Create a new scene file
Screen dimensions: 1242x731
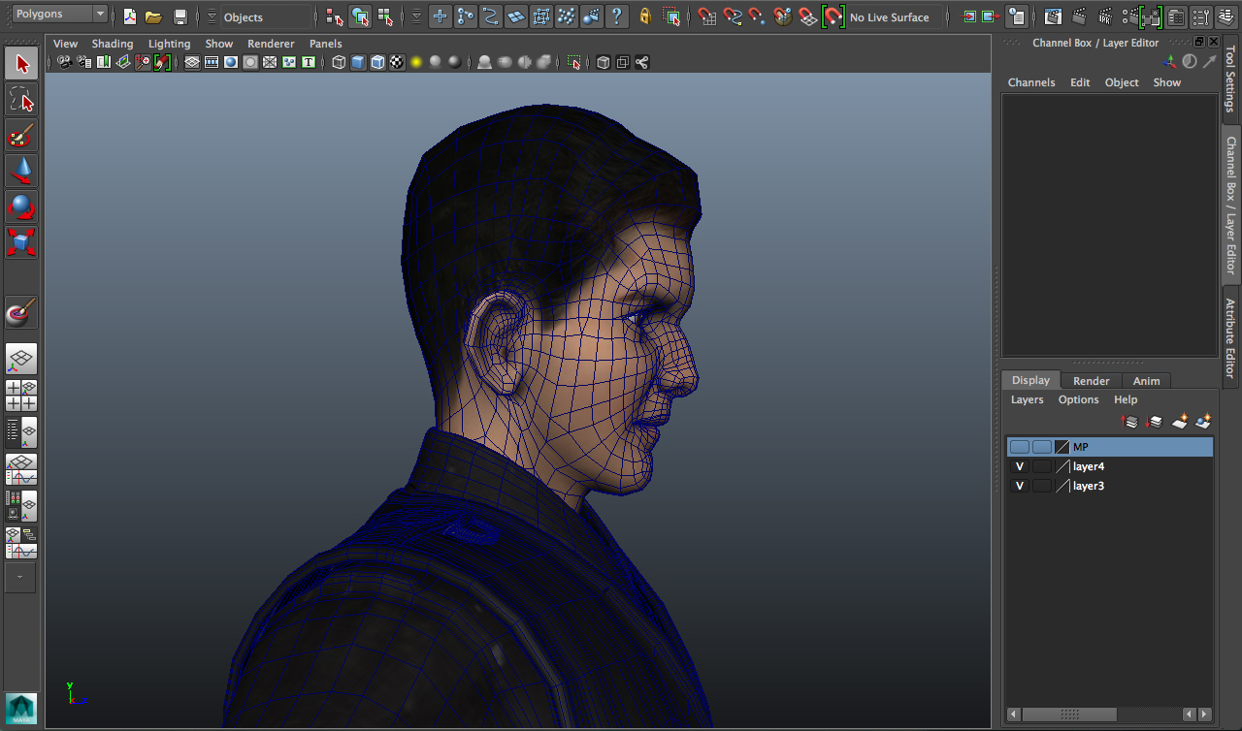(x=130, y=16)
